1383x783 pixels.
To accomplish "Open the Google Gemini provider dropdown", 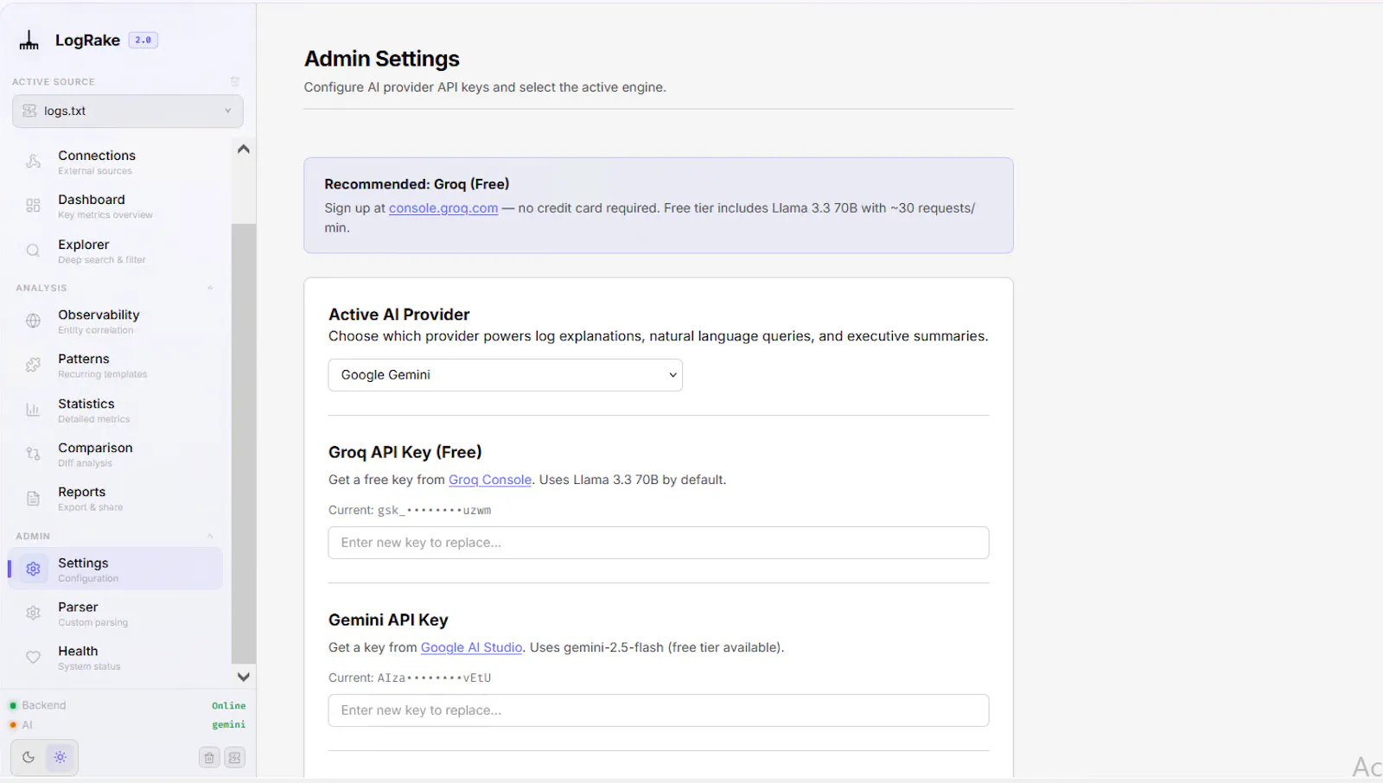I will [x=506, y=375].
